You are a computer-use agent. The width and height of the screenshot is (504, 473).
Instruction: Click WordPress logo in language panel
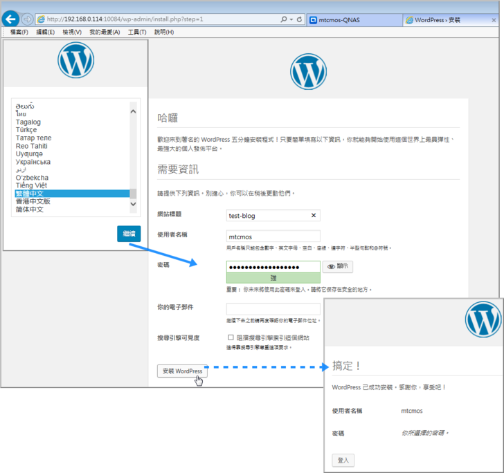click(76, 60)
